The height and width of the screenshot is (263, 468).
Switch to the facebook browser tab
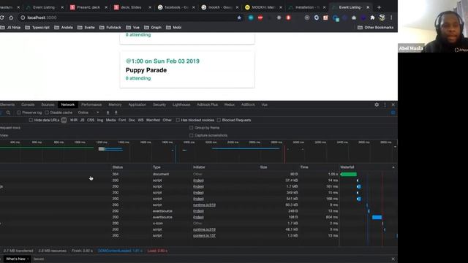[x=175, y=7]
